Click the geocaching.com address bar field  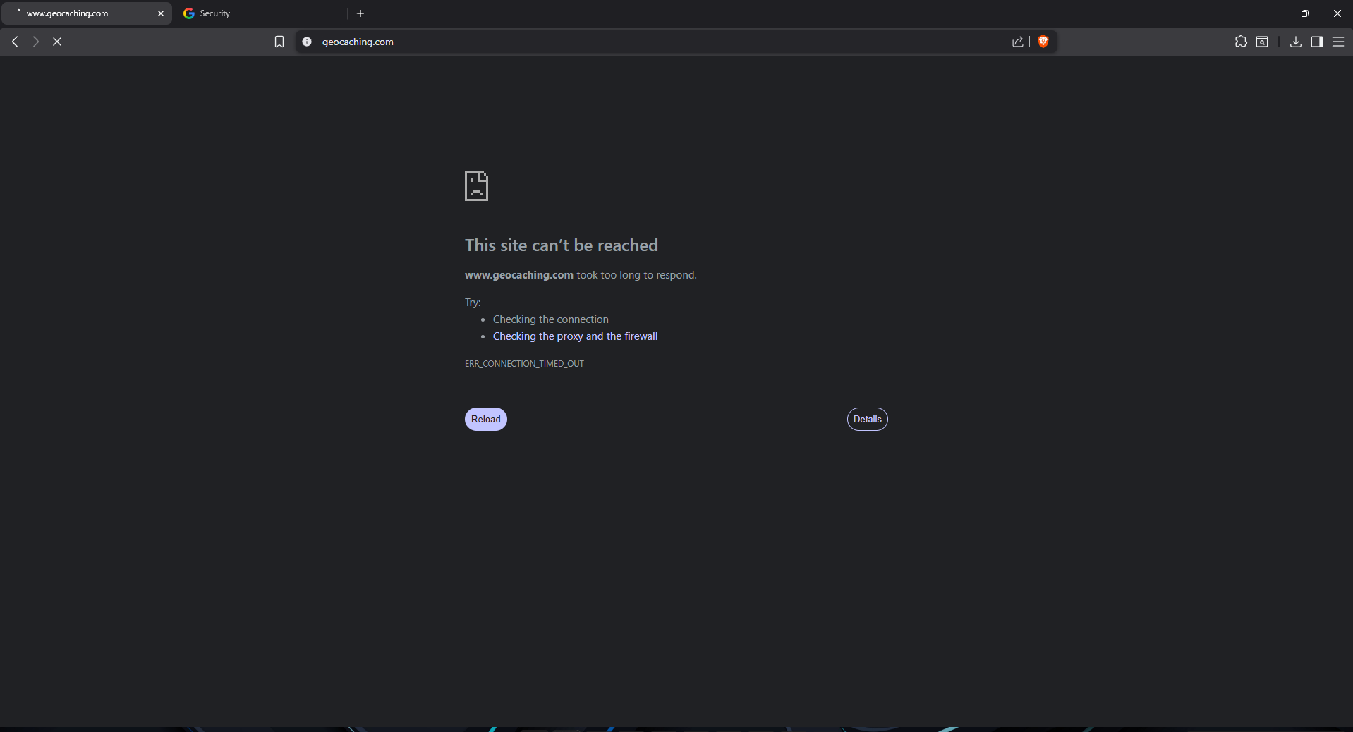635,42
